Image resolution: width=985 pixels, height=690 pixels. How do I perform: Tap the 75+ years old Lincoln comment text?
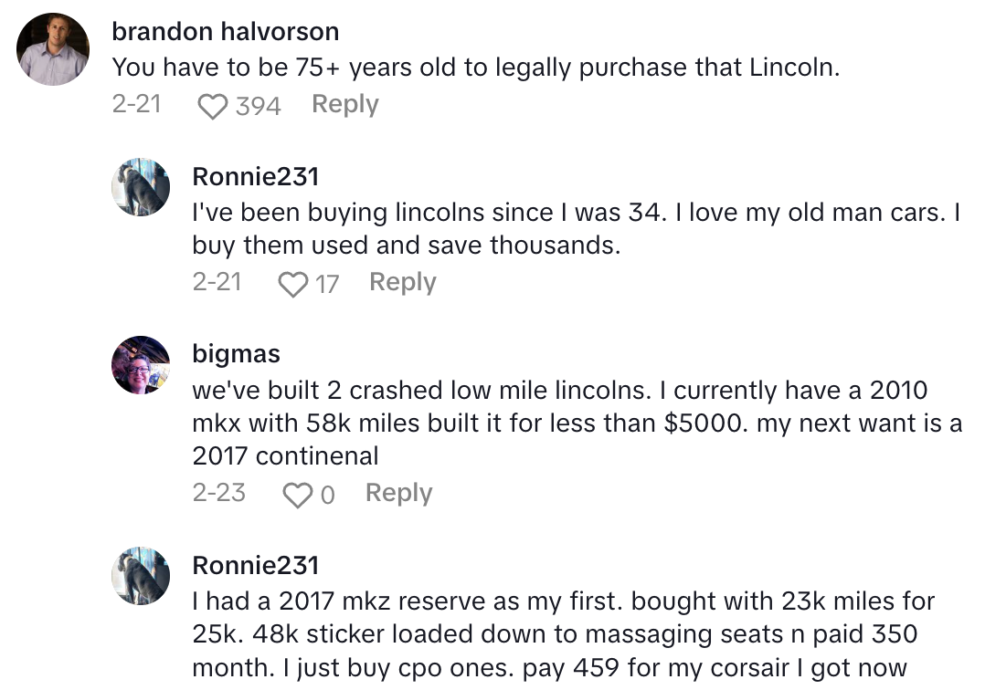pos(475,68)
